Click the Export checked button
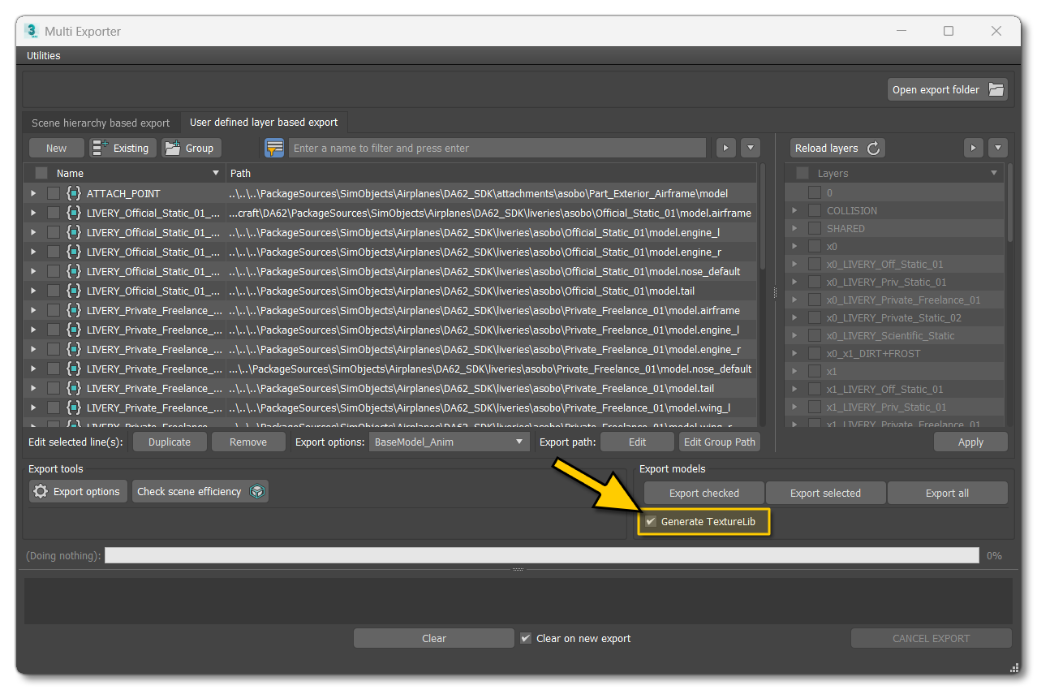The width and height of the screenshot is (1037, 690). [x=703, y=492]
